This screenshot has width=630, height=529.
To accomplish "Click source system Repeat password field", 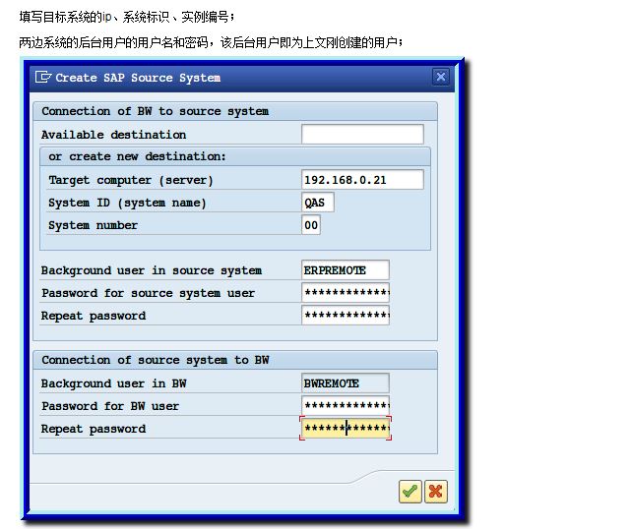I will coord(346,315).
